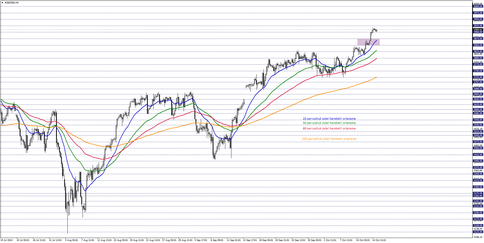484x243 pixels.
Task: Click the '22 Aug 13:01' time axis label
Action: click(x=153, y=240)
